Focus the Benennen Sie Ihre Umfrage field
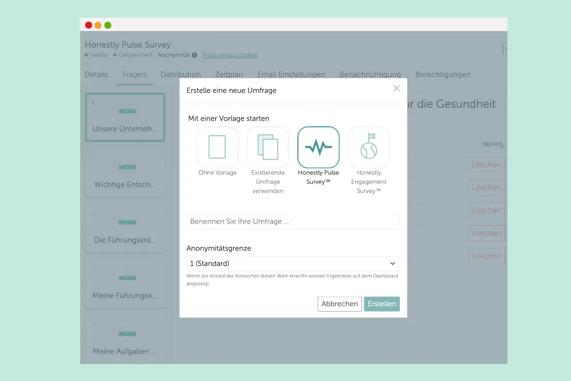 [293, 222]
